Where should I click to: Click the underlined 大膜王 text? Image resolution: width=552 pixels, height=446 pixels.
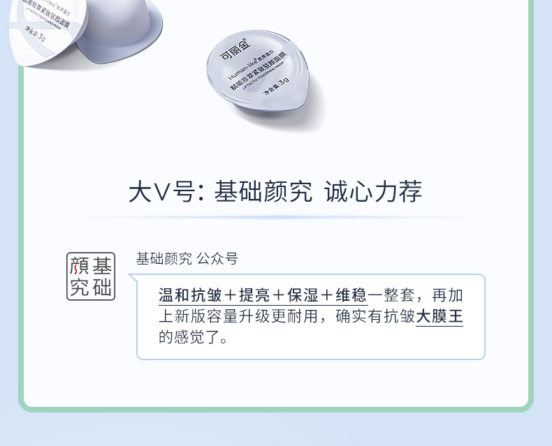[x=440, y=316]
